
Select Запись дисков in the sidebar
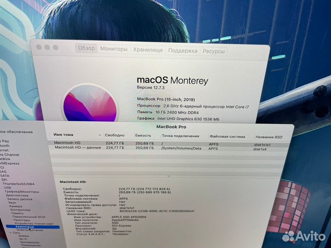click(20, 199)
